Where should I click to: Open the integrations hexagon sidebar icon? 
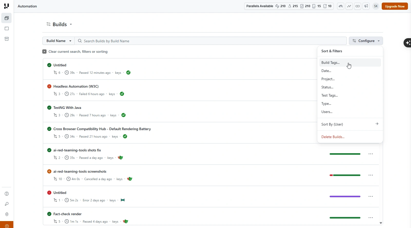pos(7,214)
